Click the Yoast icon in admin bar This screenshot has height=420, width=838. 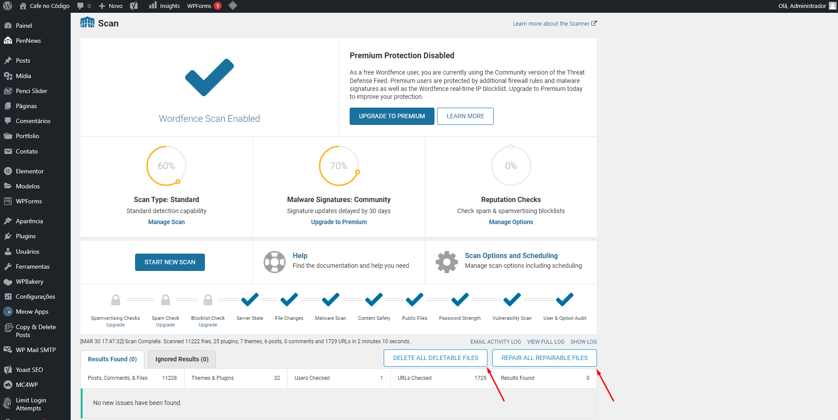point(134,6)
